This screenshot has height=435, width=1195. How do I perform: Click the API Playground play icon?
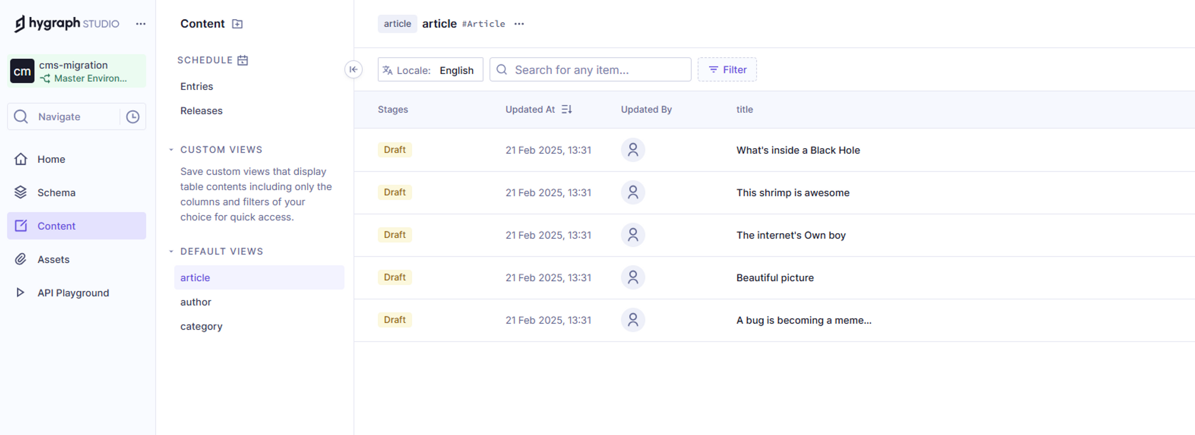(x=20, y=293)
